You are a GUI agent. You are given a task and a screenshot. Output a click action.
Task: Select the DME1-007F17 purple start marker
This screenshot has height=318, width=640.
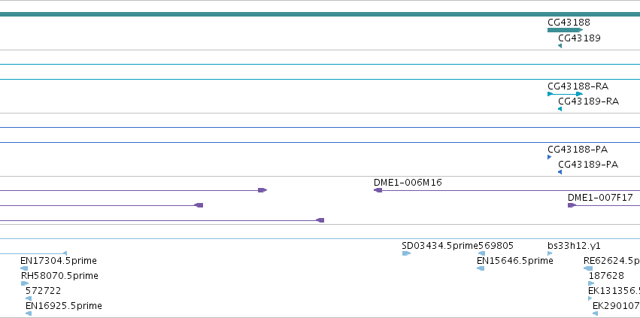coord(572,205)
